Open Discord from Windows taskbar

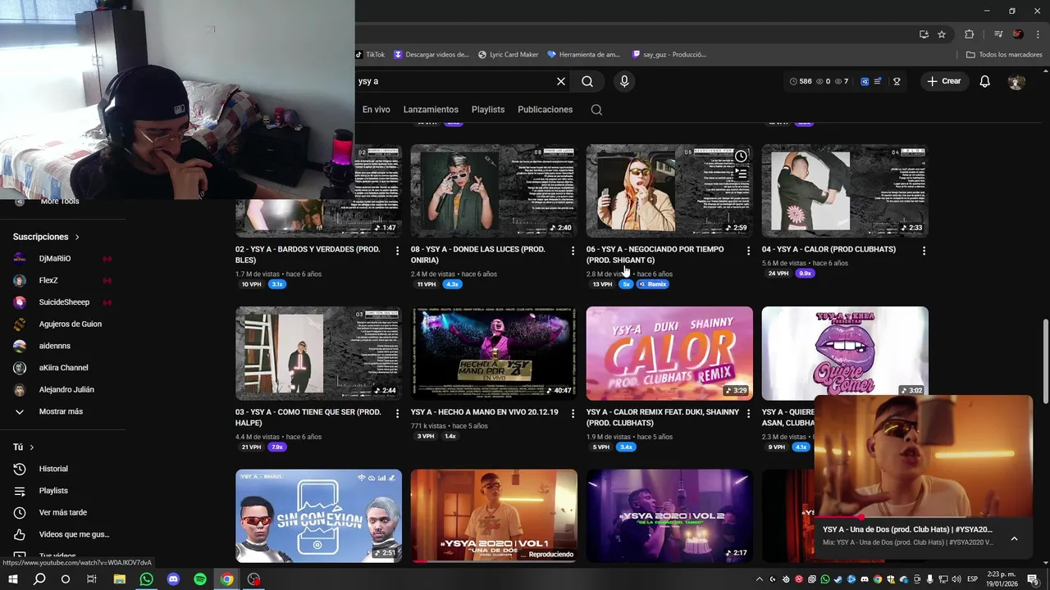pos(173,579)
